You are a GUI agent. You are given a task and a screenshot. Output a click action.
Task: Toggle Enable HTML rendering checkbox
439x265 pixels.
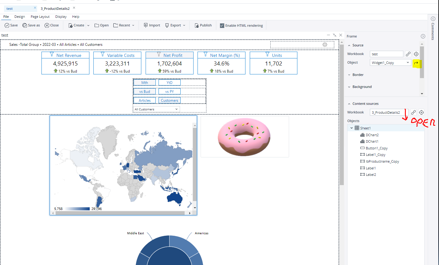(222, 26)
